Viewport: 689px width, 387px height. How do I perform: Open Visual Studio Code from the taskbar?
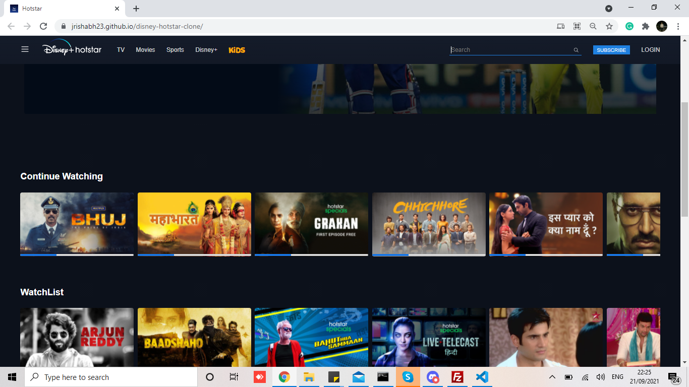[x=482, y=377]
